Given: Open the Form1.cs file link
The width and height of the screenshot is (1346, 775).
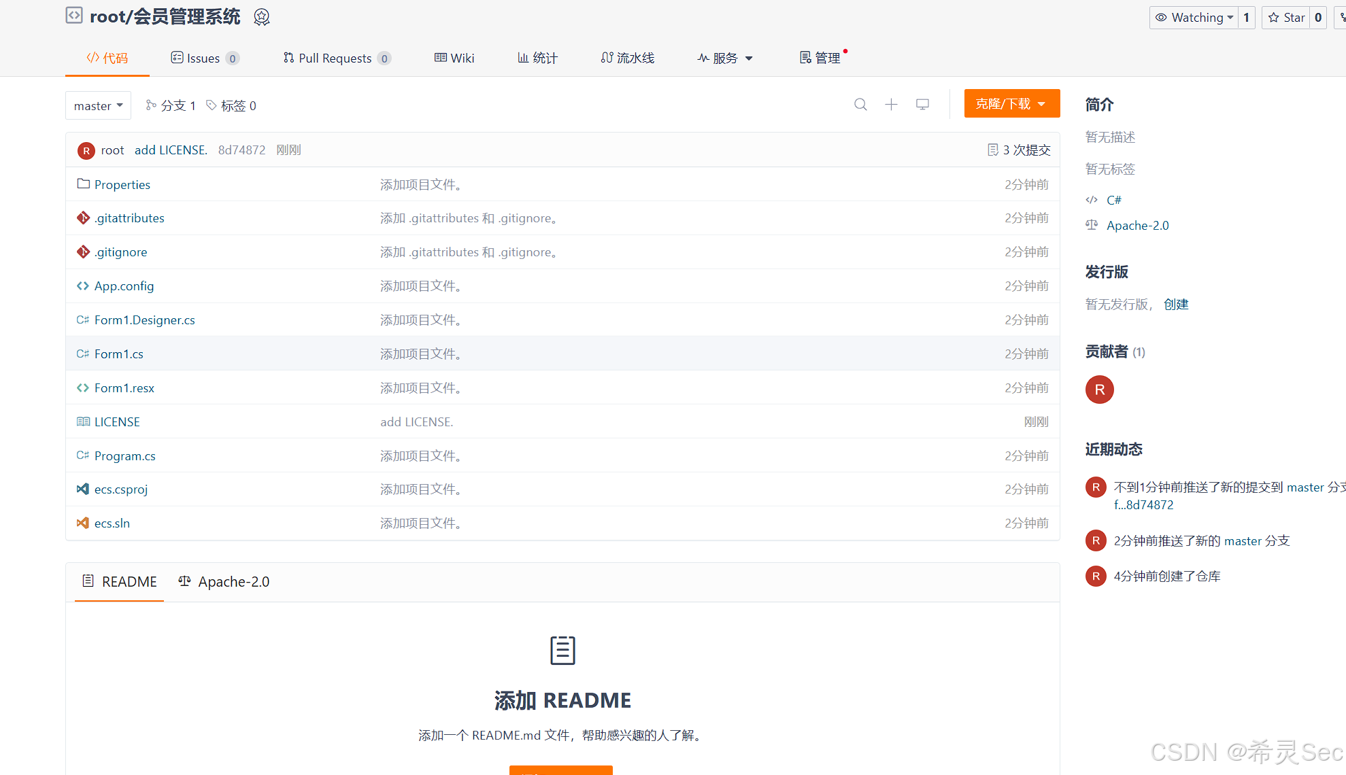Looking at the screenshot, I should pos(118,354).
